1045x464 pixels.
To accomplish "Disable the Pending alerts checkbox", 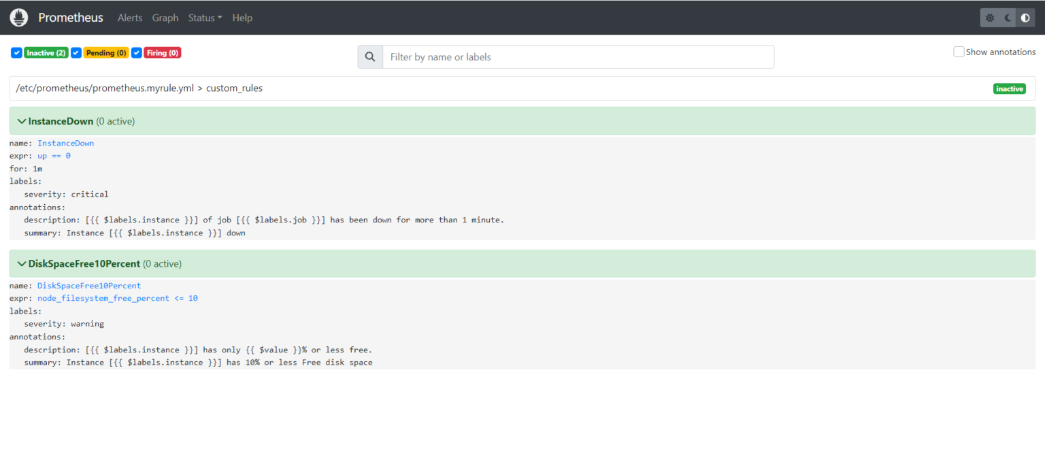I will coord(76,52).
